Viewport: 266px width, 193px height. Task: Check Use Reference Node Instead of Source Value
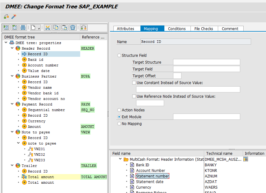(x=134, y=96)
